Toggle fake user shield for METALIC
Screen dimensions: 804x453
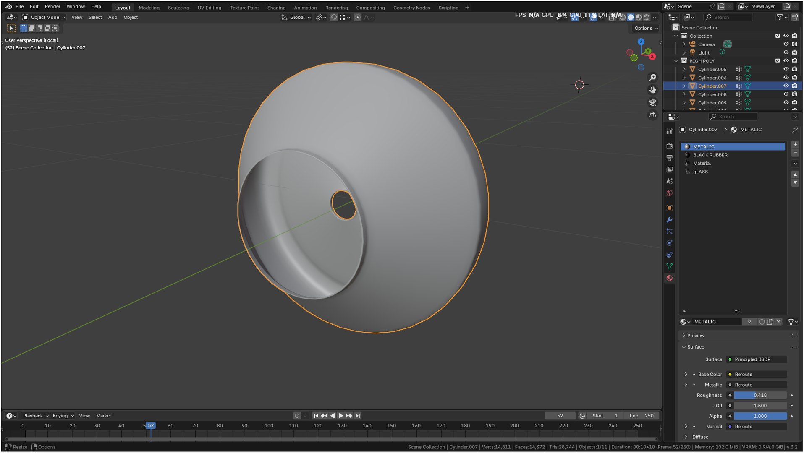tap(762, 322)
